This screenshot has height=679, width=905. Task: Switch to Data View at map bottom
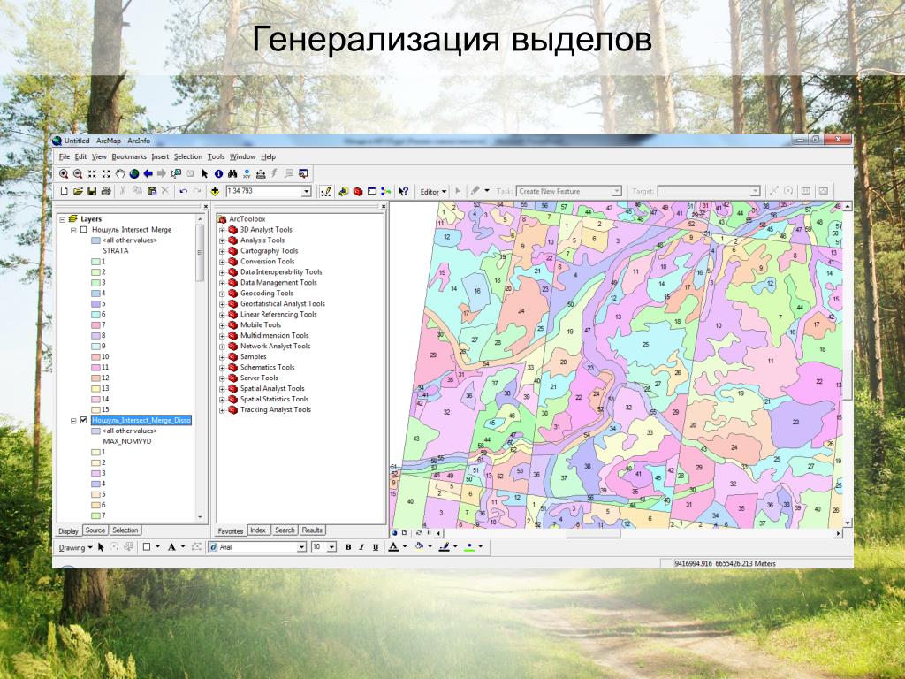click(x=395, y=533)
